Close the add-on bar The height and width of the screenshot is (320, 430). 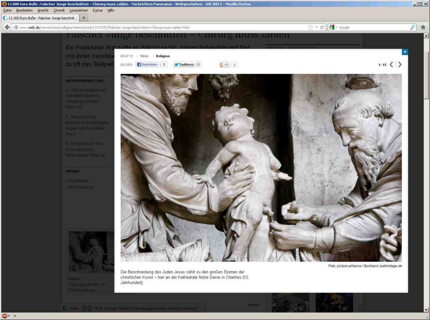(15, 316)
